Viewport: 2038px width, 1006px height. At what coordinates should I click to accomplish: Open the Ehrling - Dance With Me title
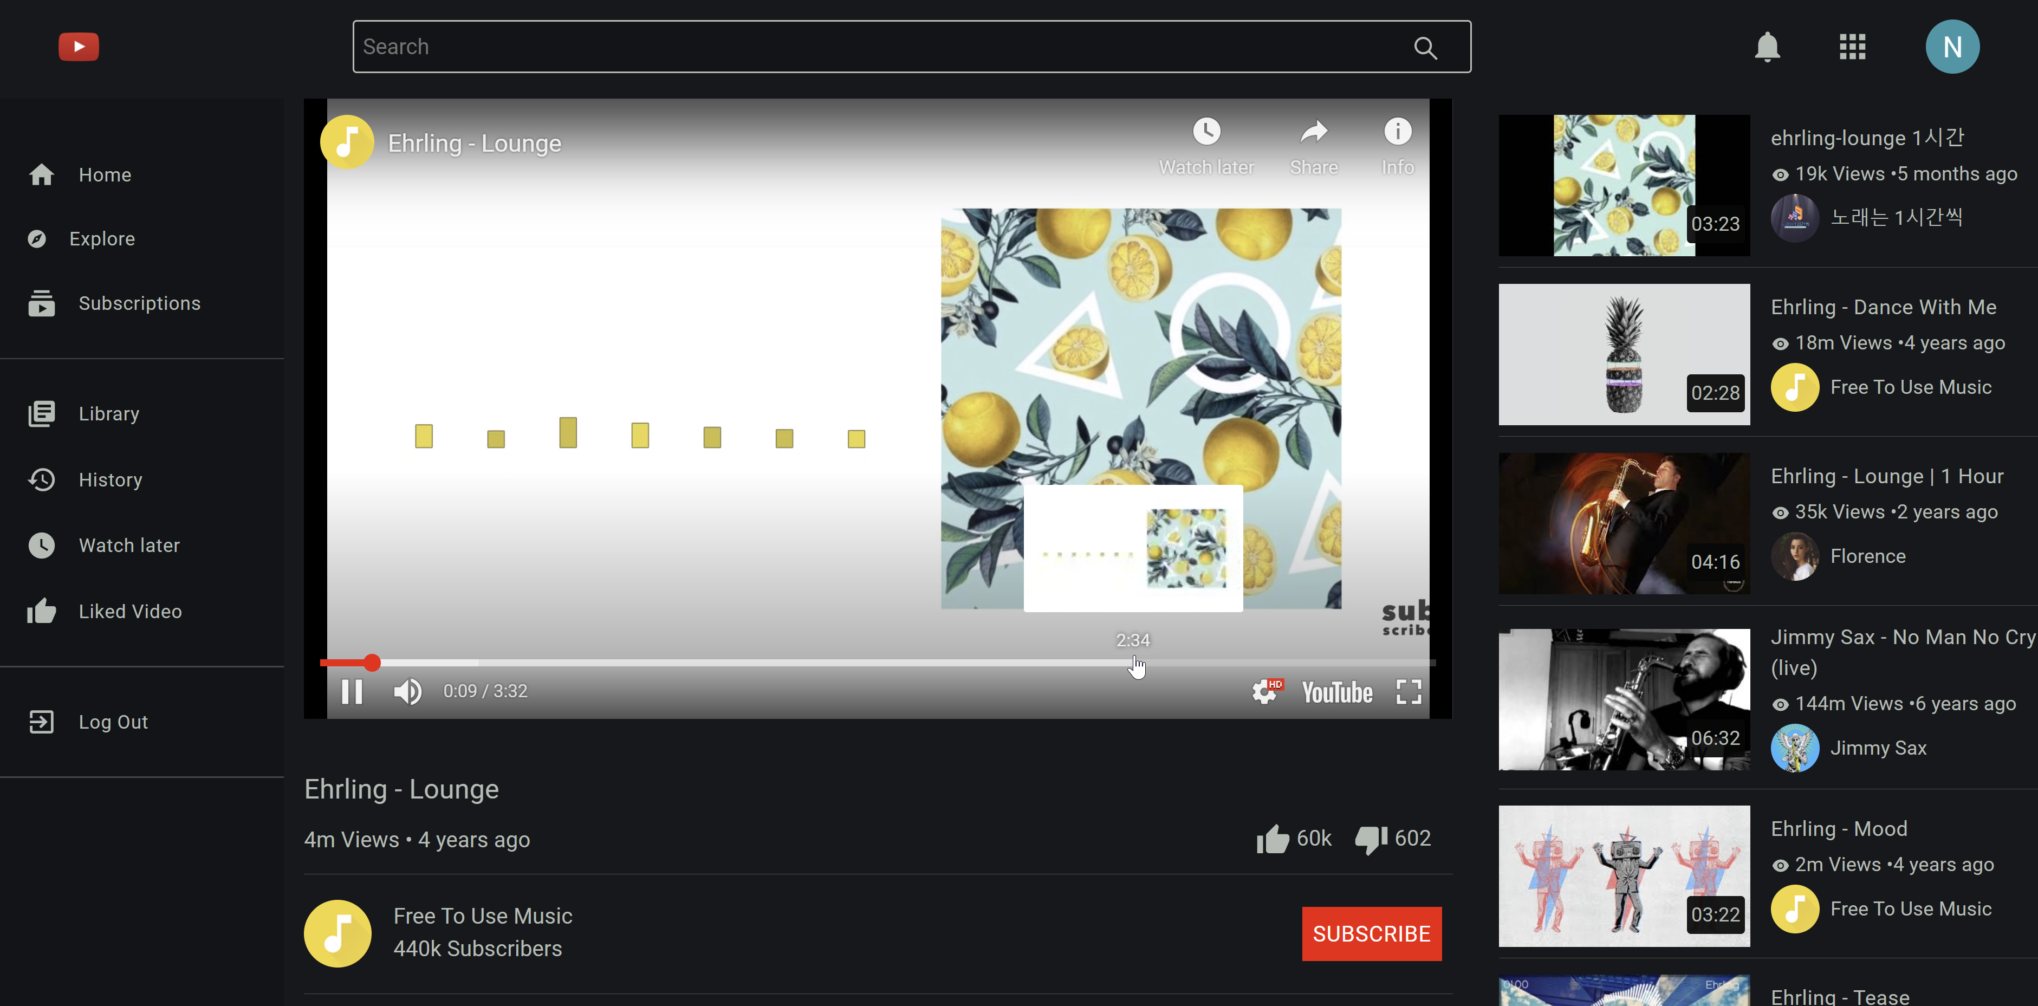[1883, 307]
